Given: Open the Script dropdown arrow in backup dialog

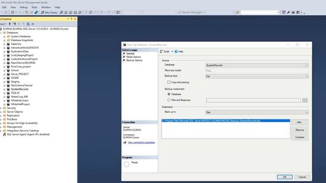Looking at the screenshot, I should pos(172,51).
